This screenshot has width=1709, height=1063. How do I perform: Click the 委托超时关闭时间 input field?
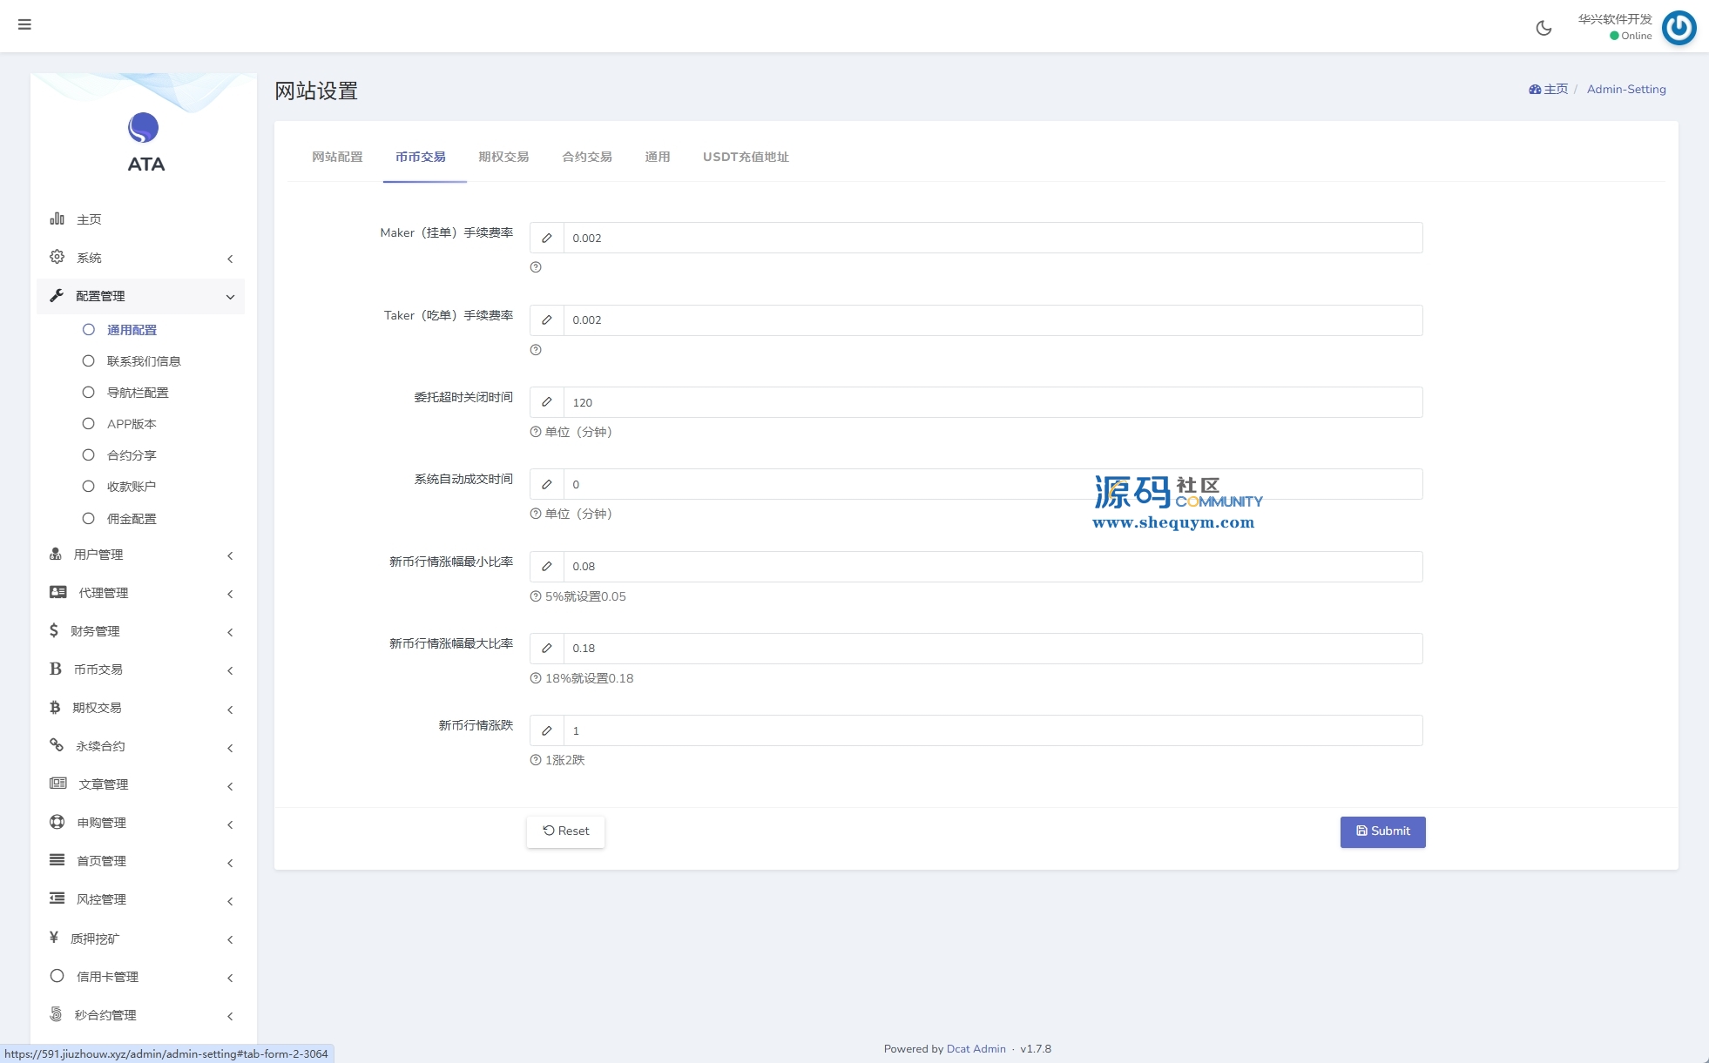coord(993,402)
